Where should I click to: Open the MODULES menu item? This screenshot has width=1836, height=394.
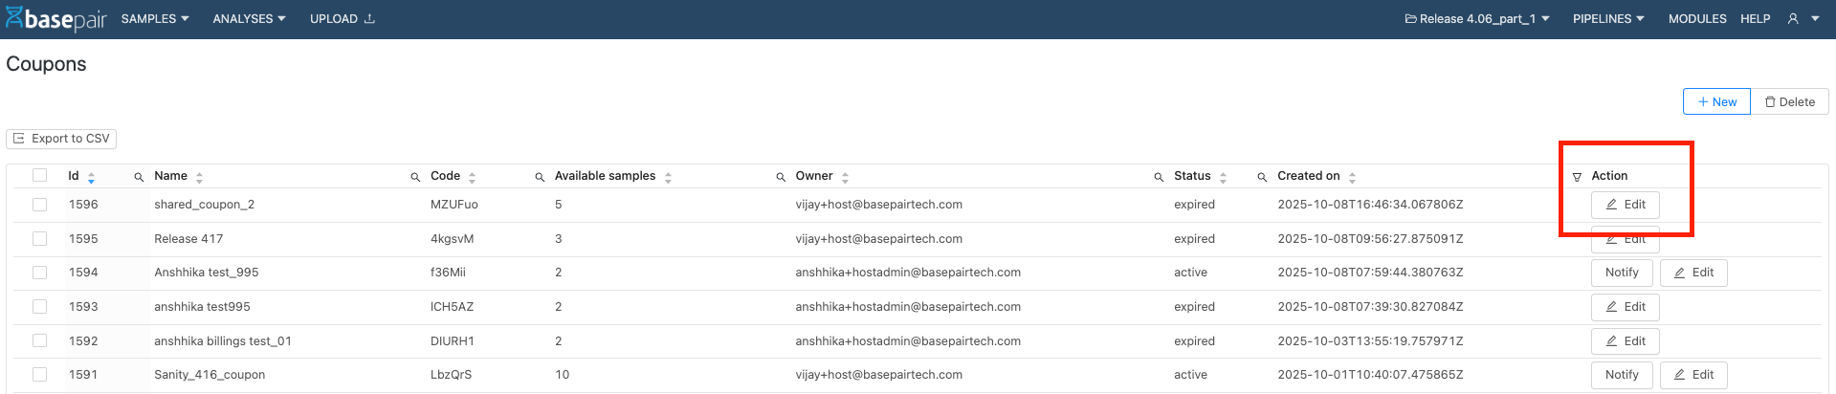pos(1697,19)
